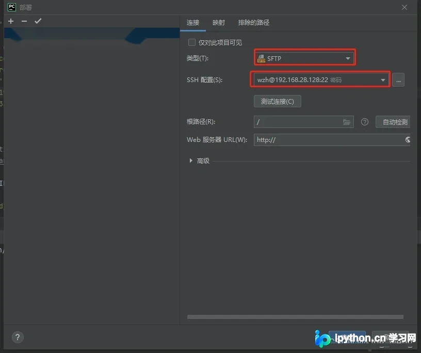Click the horizontal scrollbar at the bottom
This screenshot has width=421, height=353.
(x=295, y=317)
